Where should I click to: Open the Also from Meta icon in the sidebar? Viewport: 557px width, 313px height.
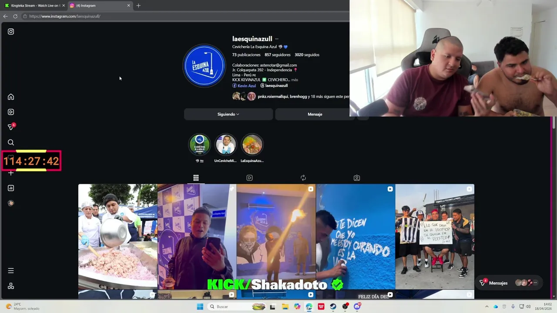coord(11,286)
